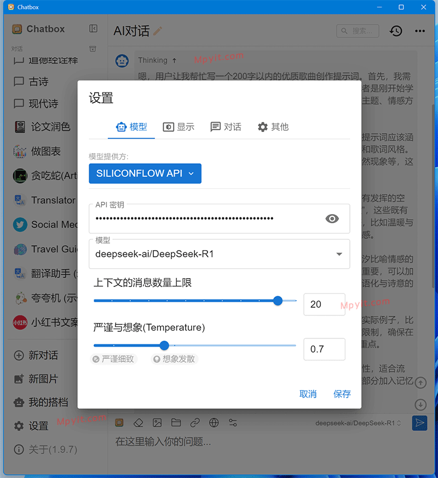Click the eraser icon in the input toolbar
438x478 pixels.
pos(139,423)
